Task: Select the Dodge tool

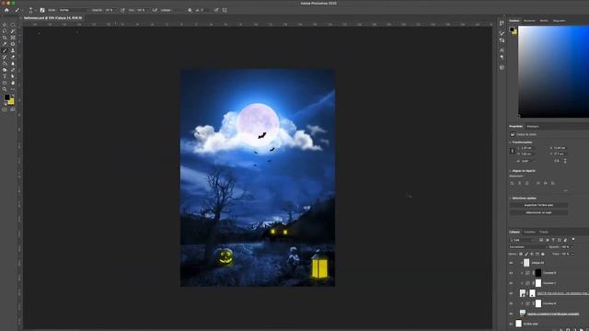Action: coord(5,70)
